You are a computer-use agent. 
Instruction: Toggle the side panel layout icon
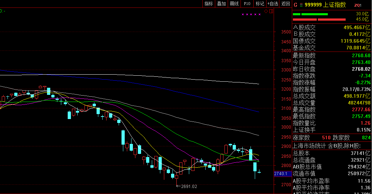coord(271,11)
